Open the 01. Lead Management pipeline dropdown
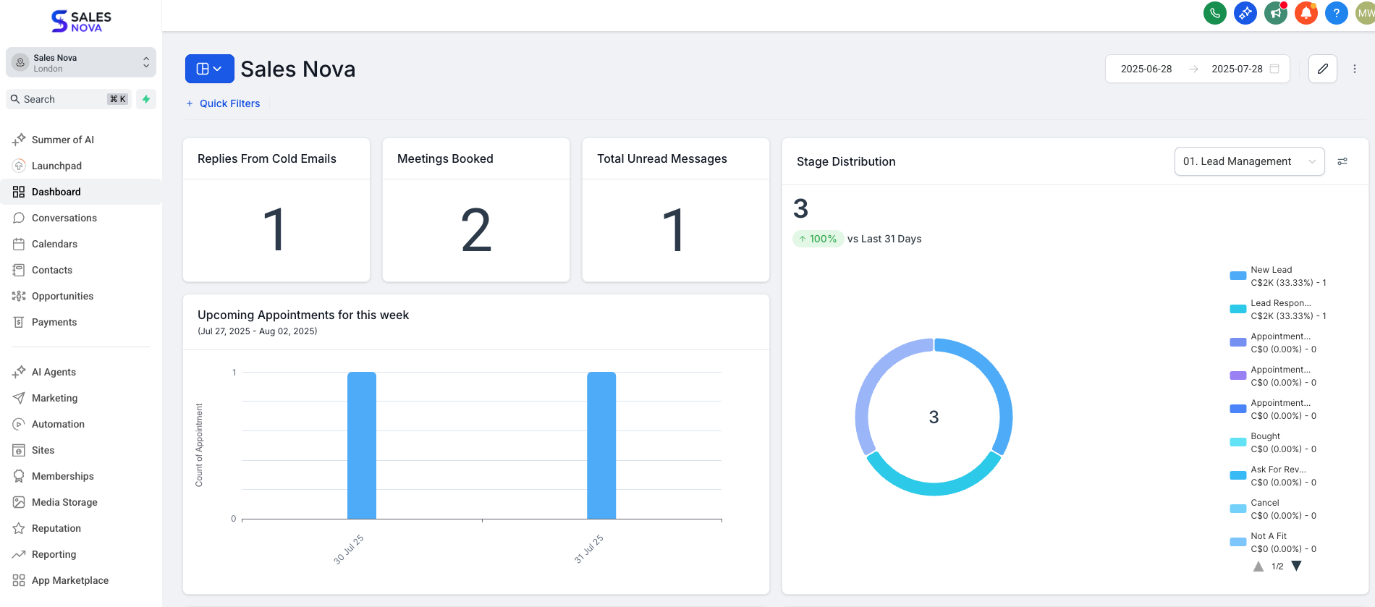 coord(1249,161)
